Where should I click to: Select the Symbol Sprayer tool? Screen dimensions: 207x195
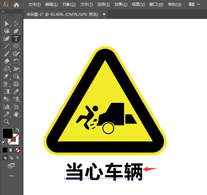click(x=16, y=99)
